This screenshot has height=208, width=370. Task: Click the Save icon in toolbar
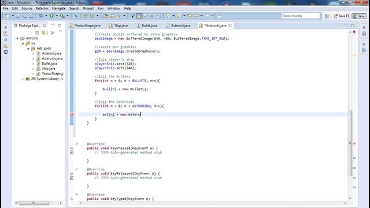click(x=18, y=16)
